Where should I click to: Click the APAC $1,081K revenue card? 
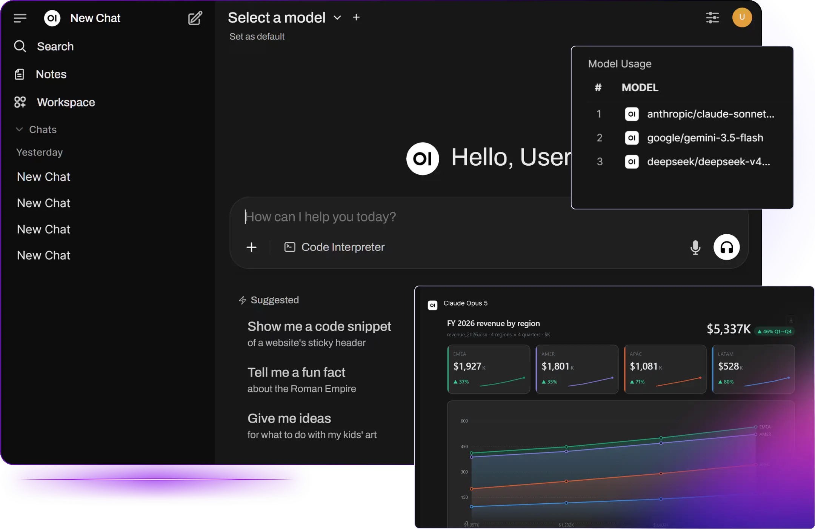(665, 369)
